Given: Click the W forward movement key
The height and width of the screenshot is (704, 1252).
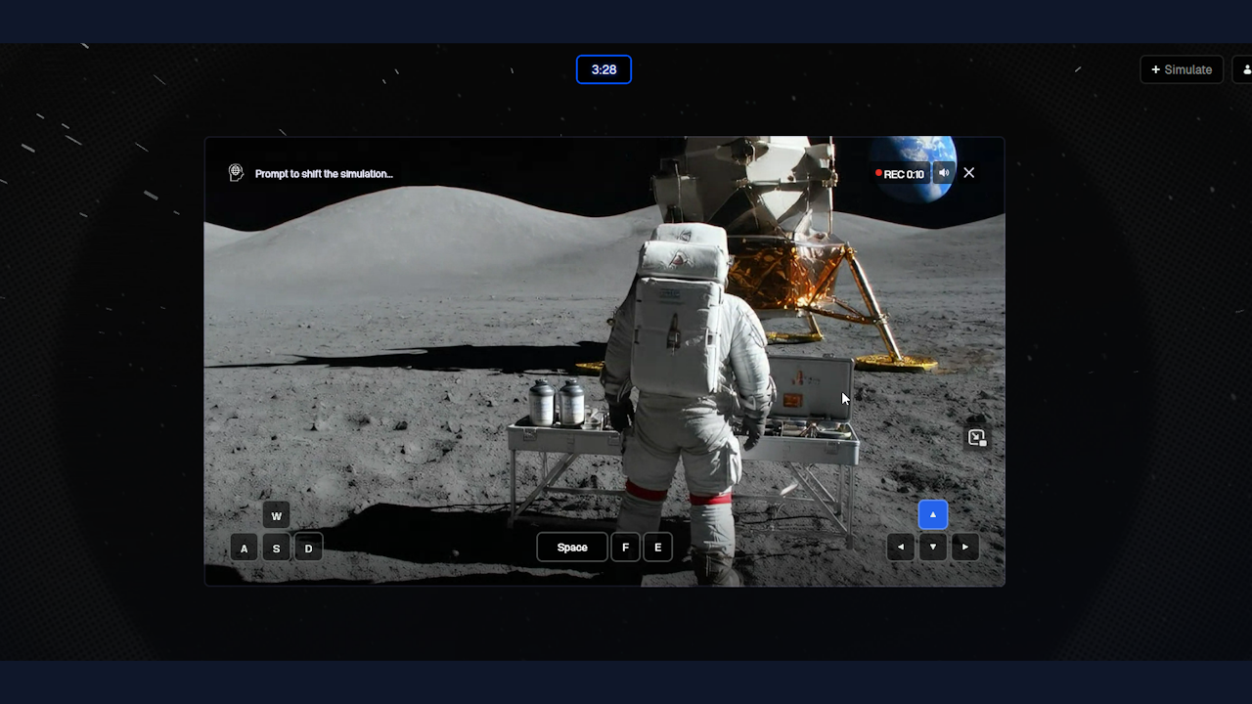Looking at the screenshot, I should coord(276,516).
